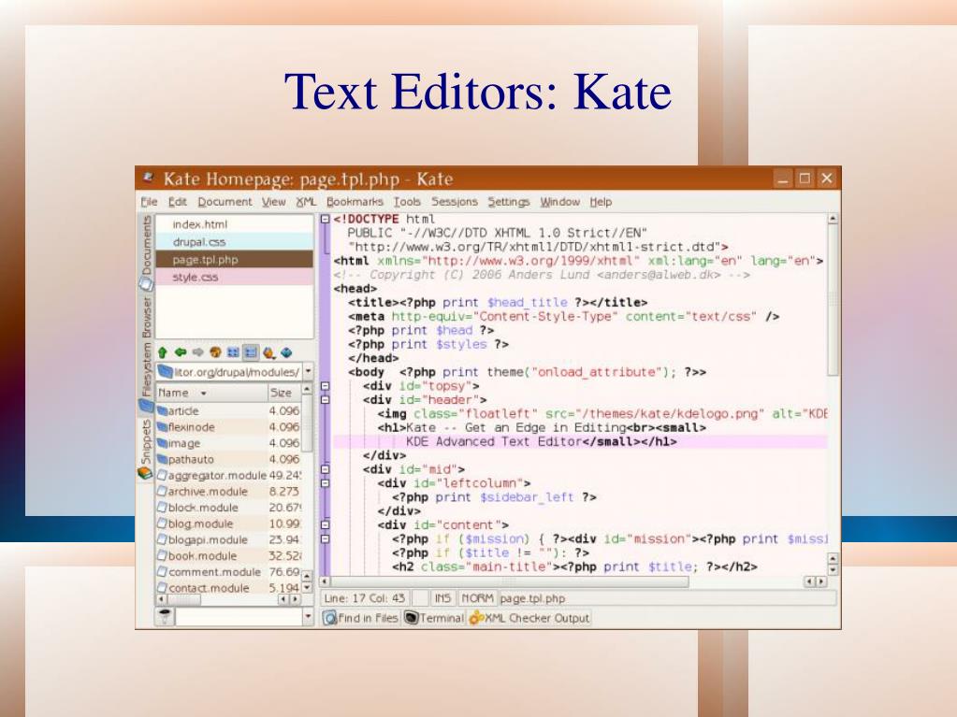Click the blog.module file icon

163,523
